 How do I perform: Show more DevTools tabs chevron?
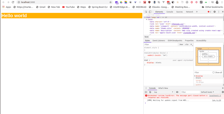coord(197,12)
